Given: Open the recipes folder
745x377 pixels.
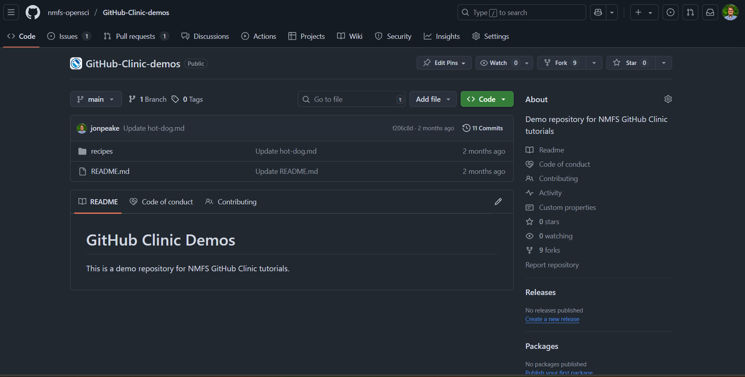Looking at the screenshot, I should coord(102,151).
